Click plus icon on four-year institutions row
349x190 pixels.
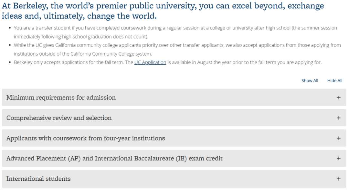coord(338,138)
